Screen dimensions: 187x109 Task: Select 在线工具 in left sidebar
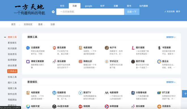(12, 77)
